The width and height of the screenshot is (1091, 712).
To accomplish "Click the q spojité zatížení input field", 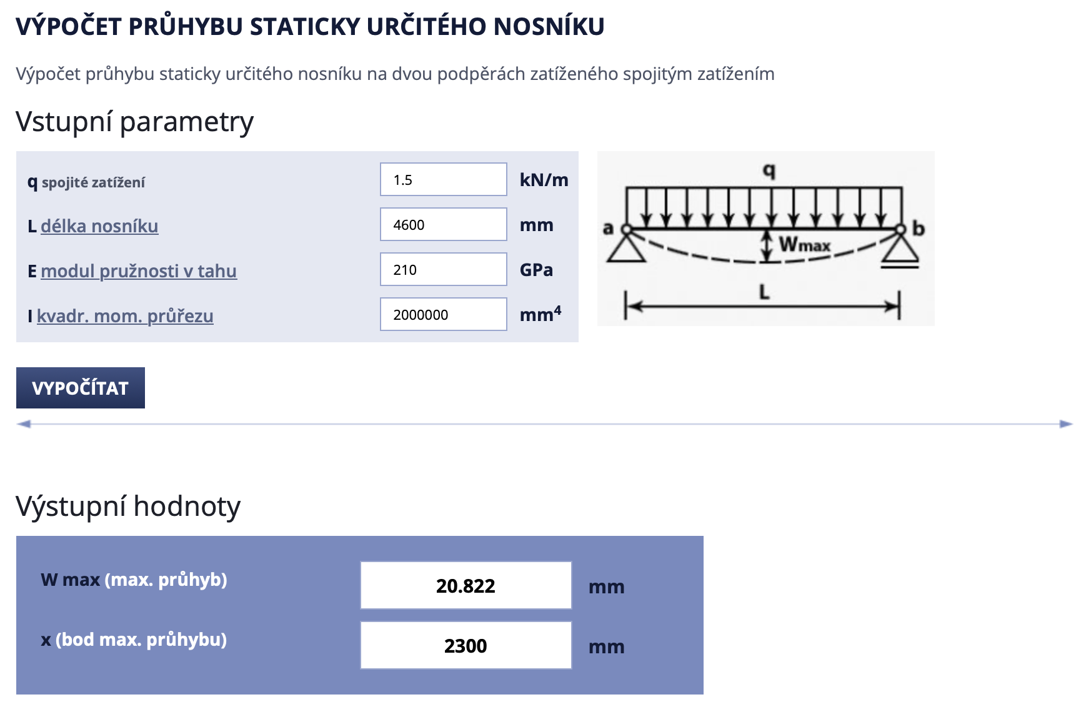I will click(443, 180).
